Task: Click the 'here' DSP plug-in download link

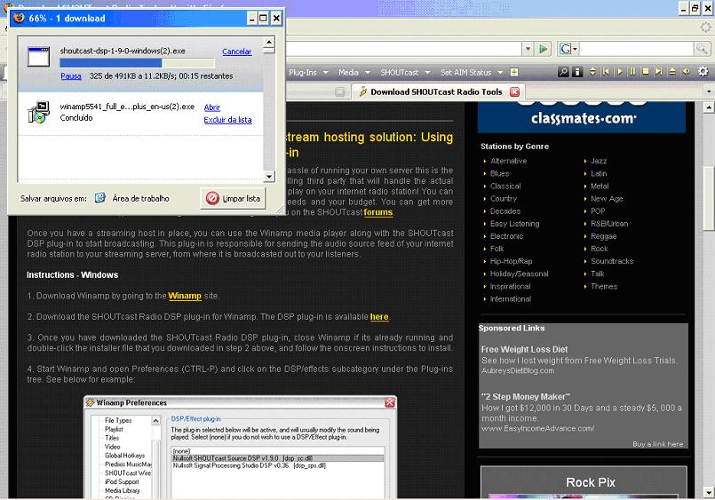Action: click(379, 317)
